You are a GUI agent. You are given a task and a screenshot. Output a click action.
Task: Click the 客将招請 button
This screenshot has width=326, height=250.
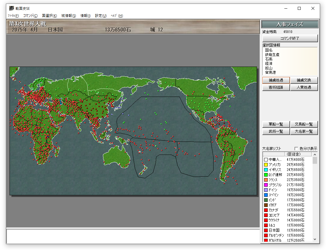(x=276, y=87)
